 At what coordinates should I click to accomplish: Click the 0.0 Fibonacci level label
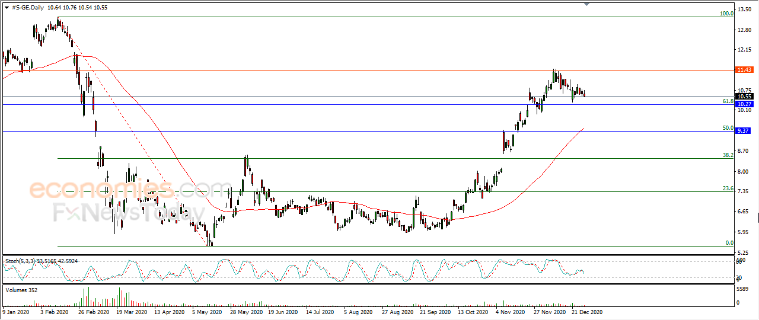pyautogui.click(x=730, y=243)
